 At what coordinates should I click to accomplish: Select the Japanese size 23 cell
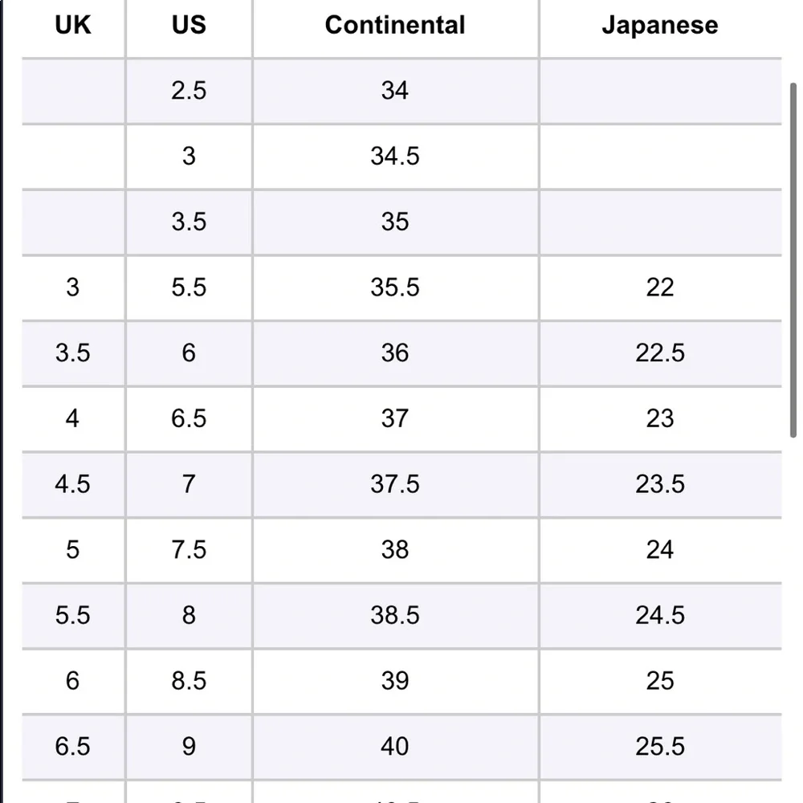(660, 419)
